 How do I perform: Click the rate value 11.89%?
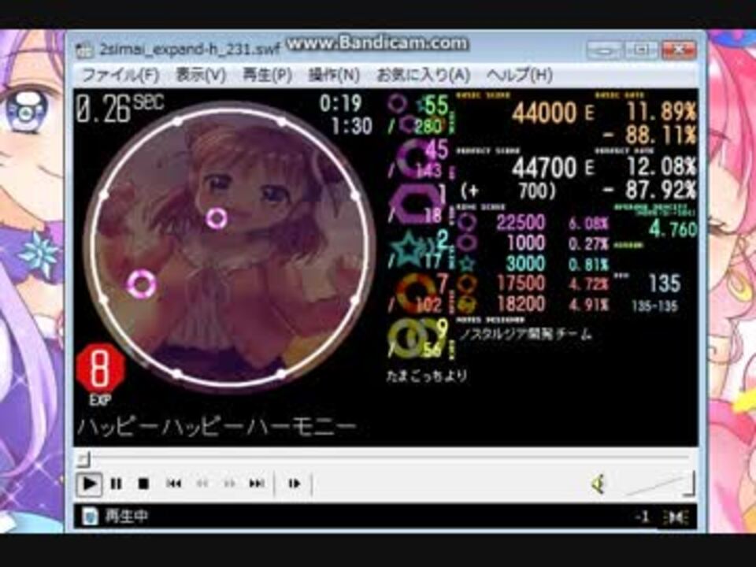click(661, 112)
